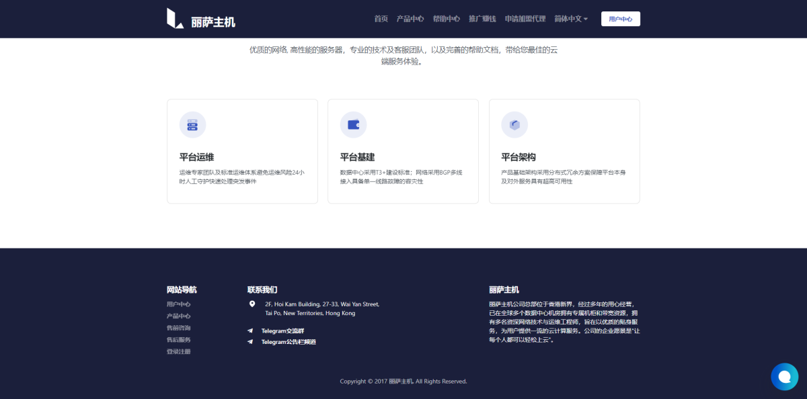Click the wallet icon above 平台基建
807x399 pixels.
click(353, 125)
